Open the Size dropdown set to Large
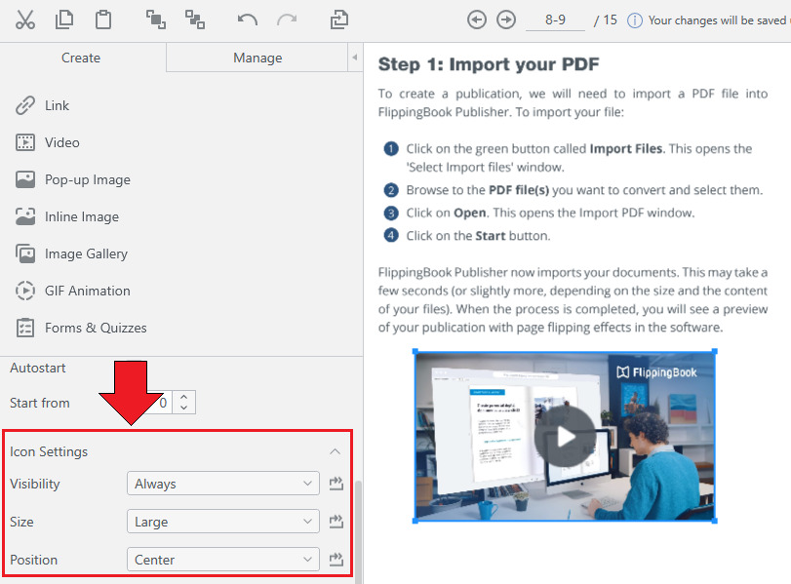Image resolution: width=791 pixels, height=584 pixels. coord(223,522)
